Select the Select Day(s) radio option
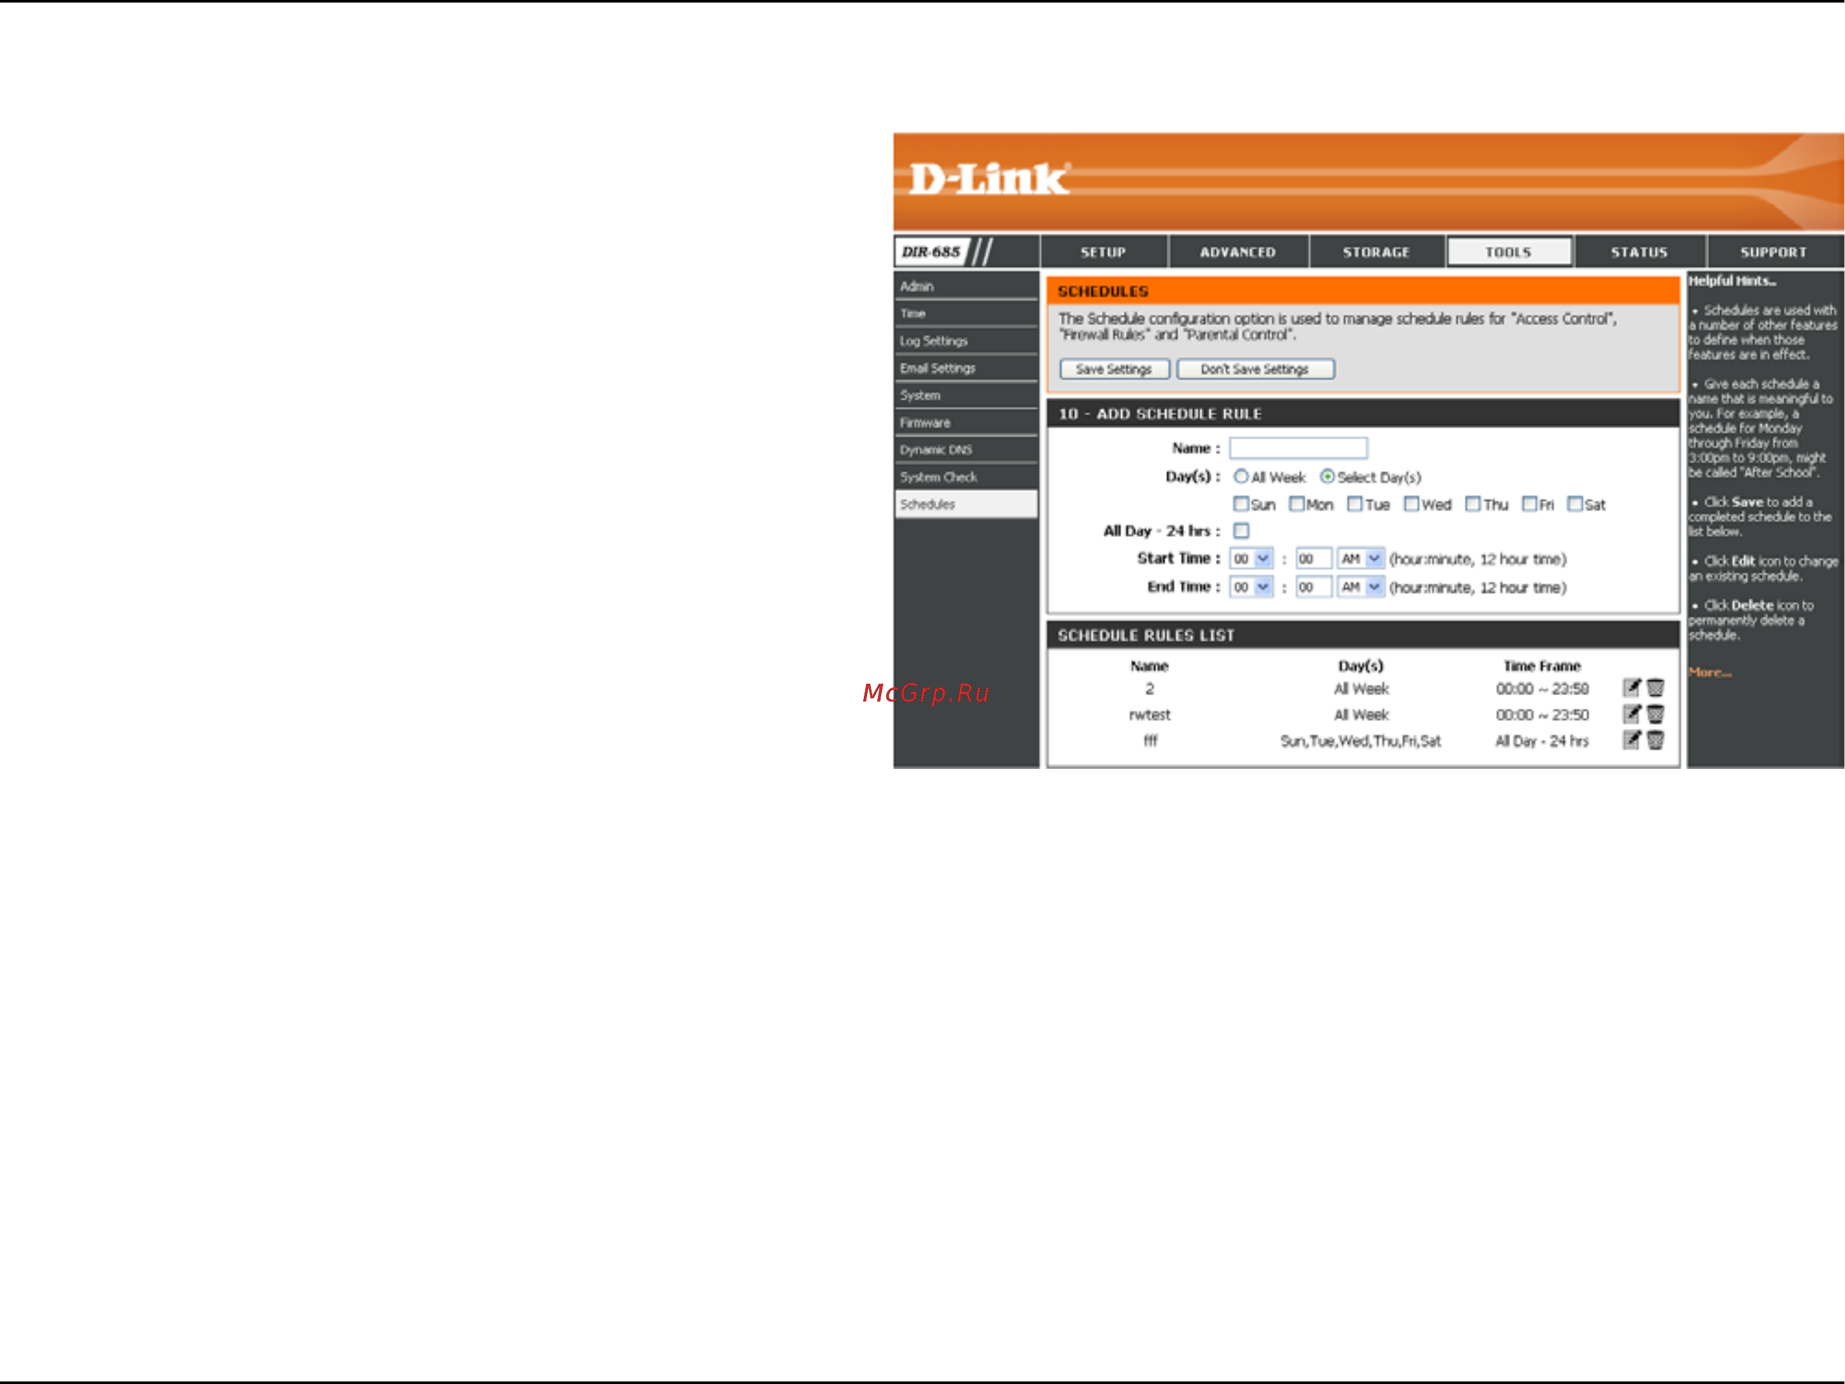This screenshot has width=1845, height=1384. (x=1327, y=477)
